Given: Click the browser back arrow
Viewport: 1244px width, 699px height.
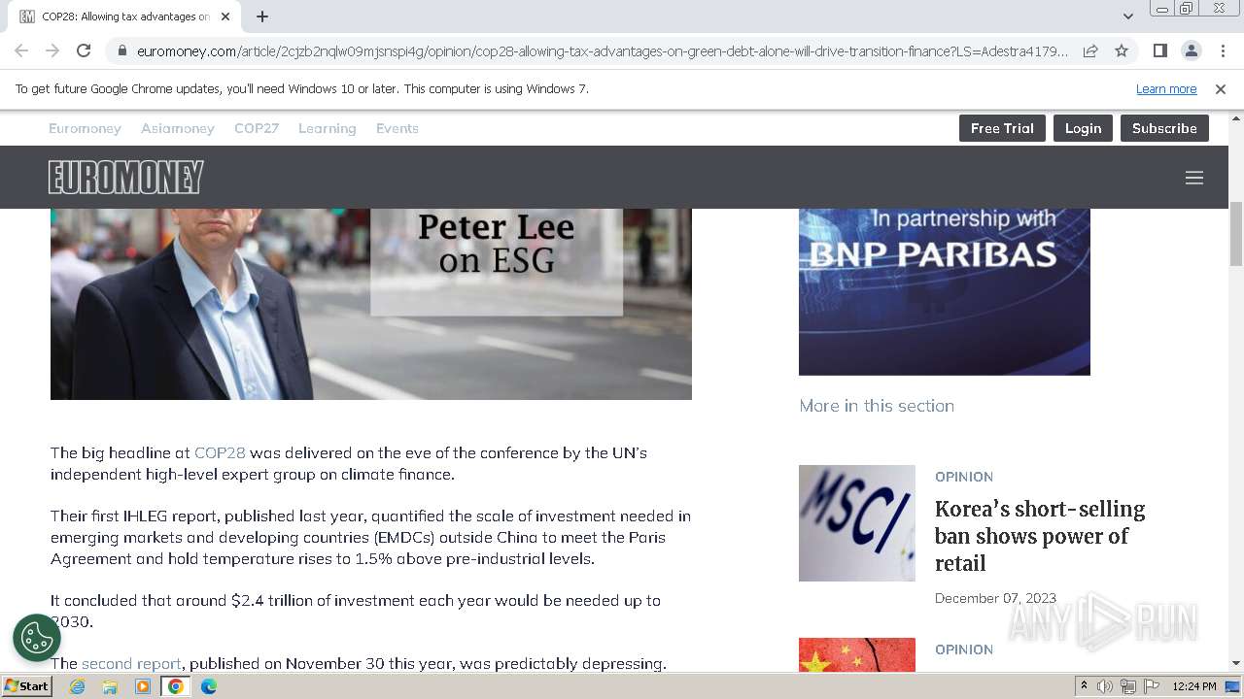Looking at the screenshot, I should [x=21, y=50].
